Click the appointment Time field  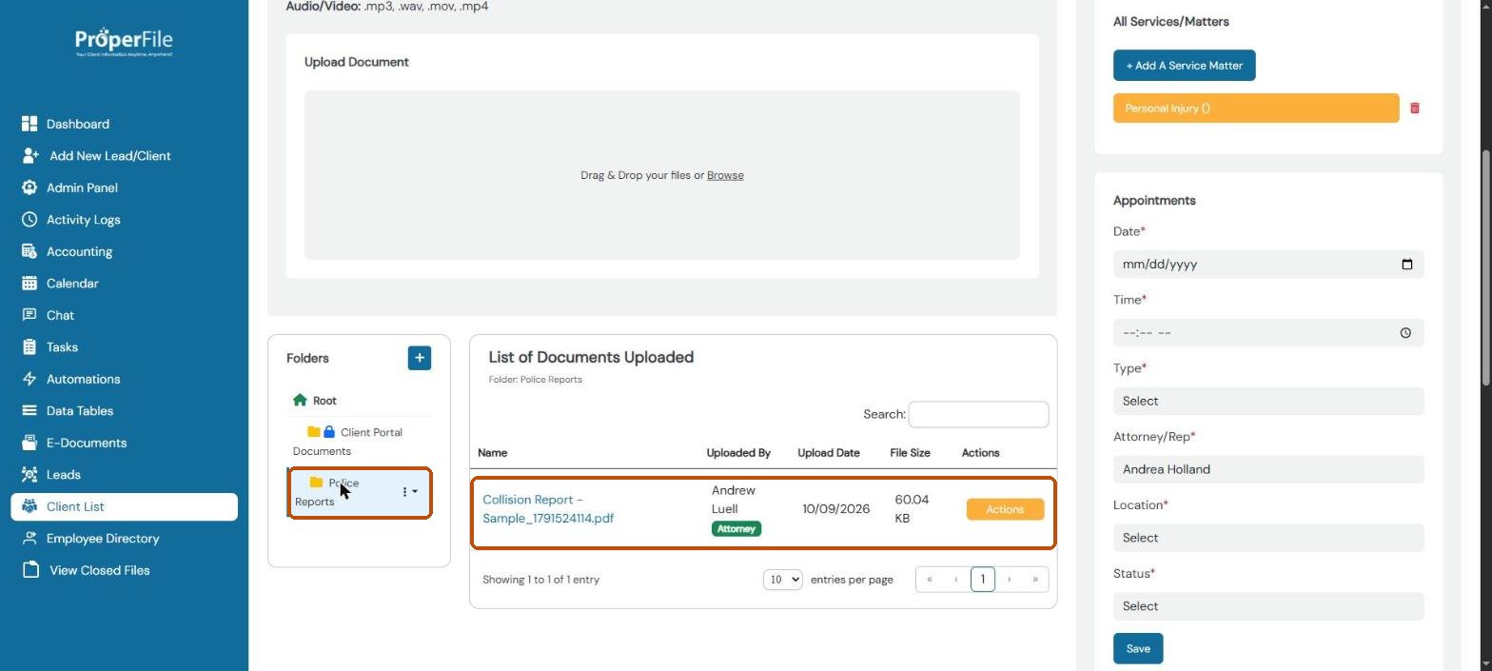click(x=1268, y=333)
